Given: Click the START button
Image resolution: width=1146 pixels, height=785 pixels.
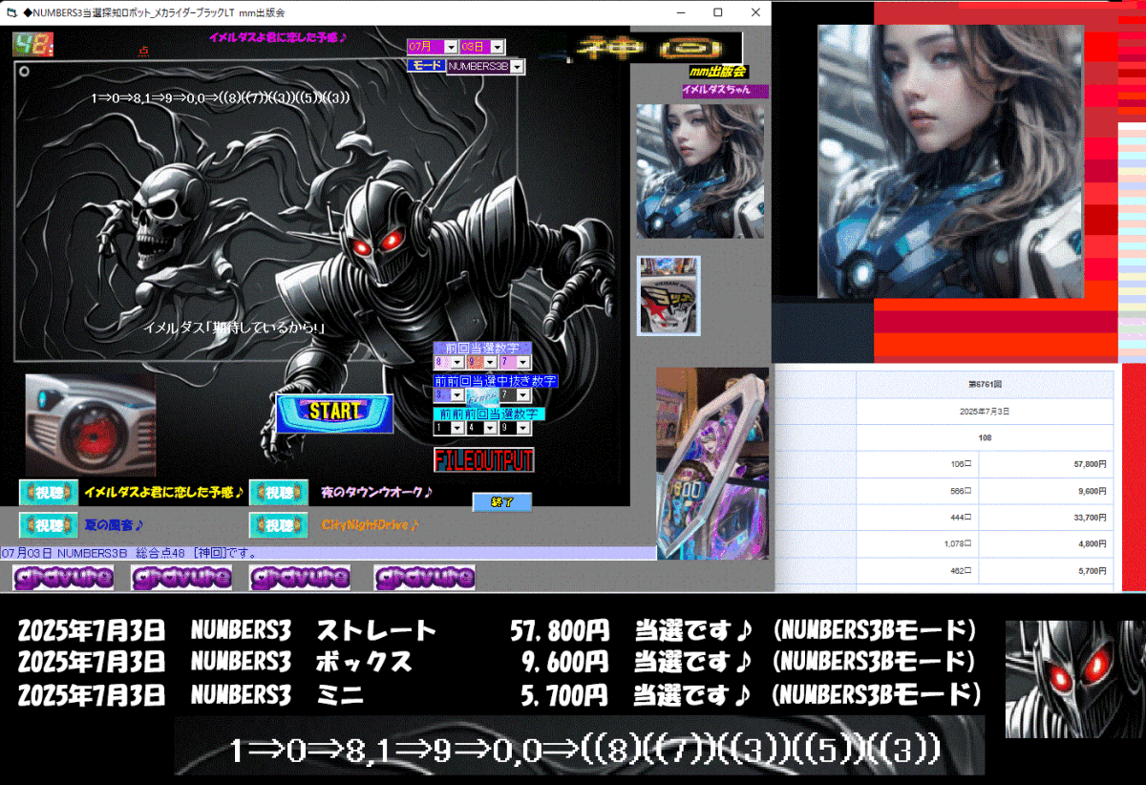Looking at the screenshot, I should pyautogui.click(x=334, y=413).
